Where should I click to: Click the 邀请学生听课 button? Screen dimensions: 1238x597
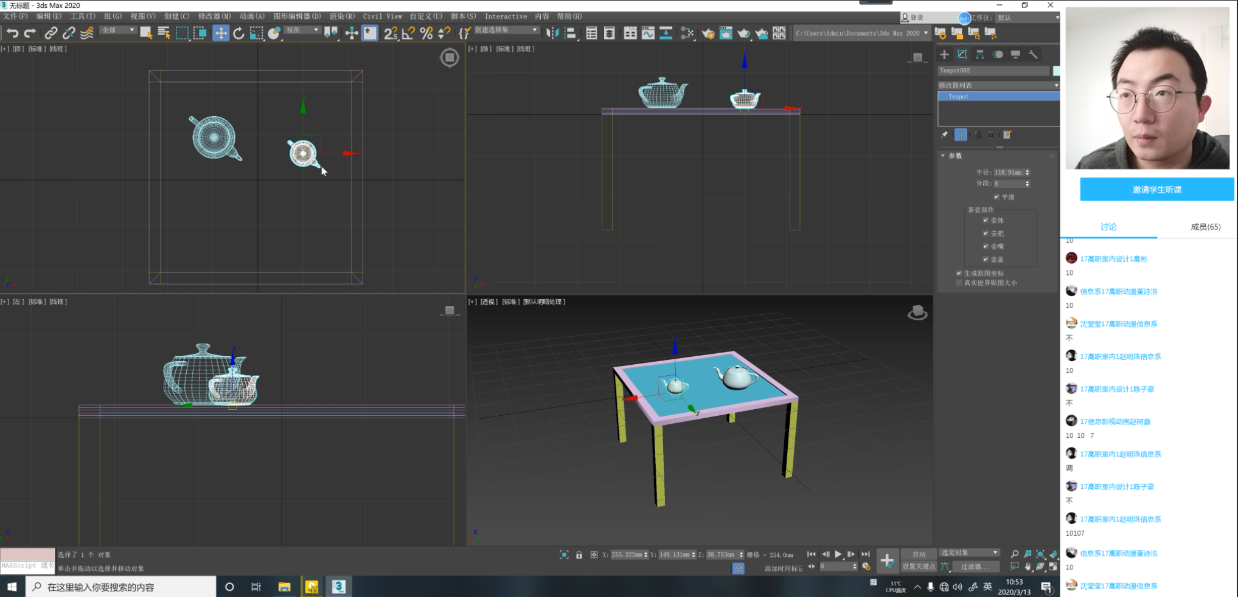(1156, 190)
